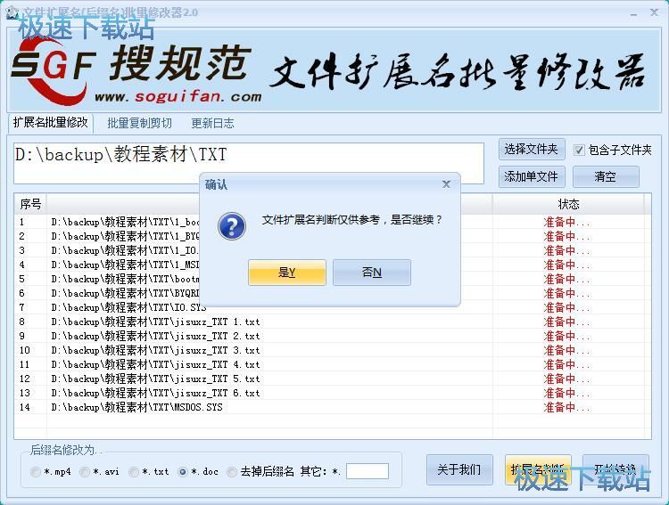Click the www.soguifan.com link text

[x=178, y=96]
